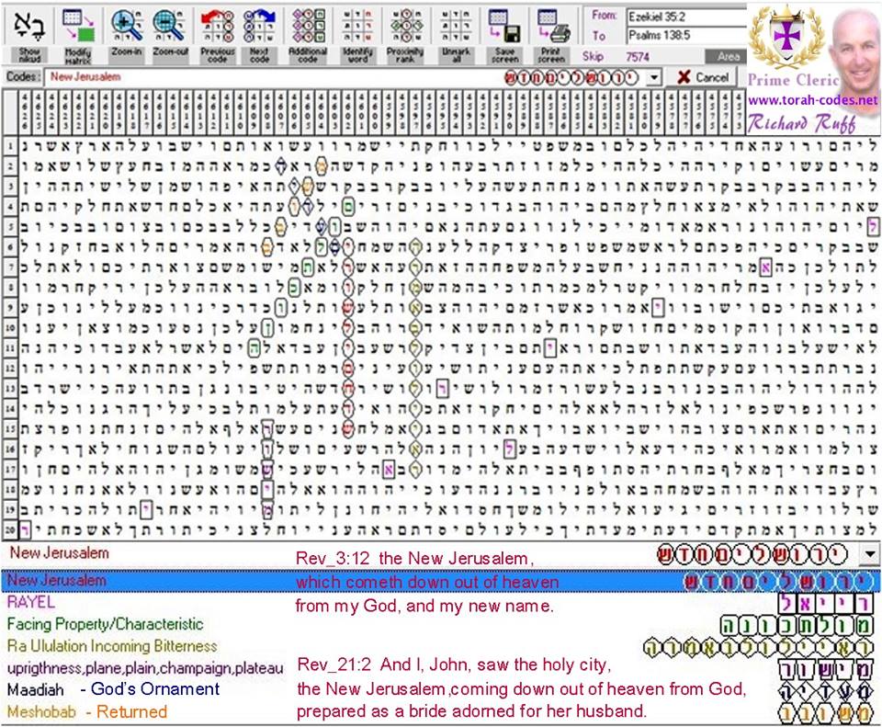Screen dimensions: 882x727
Task: Visit www.torah-codes.net link
Action: click(x=812, y=100)
